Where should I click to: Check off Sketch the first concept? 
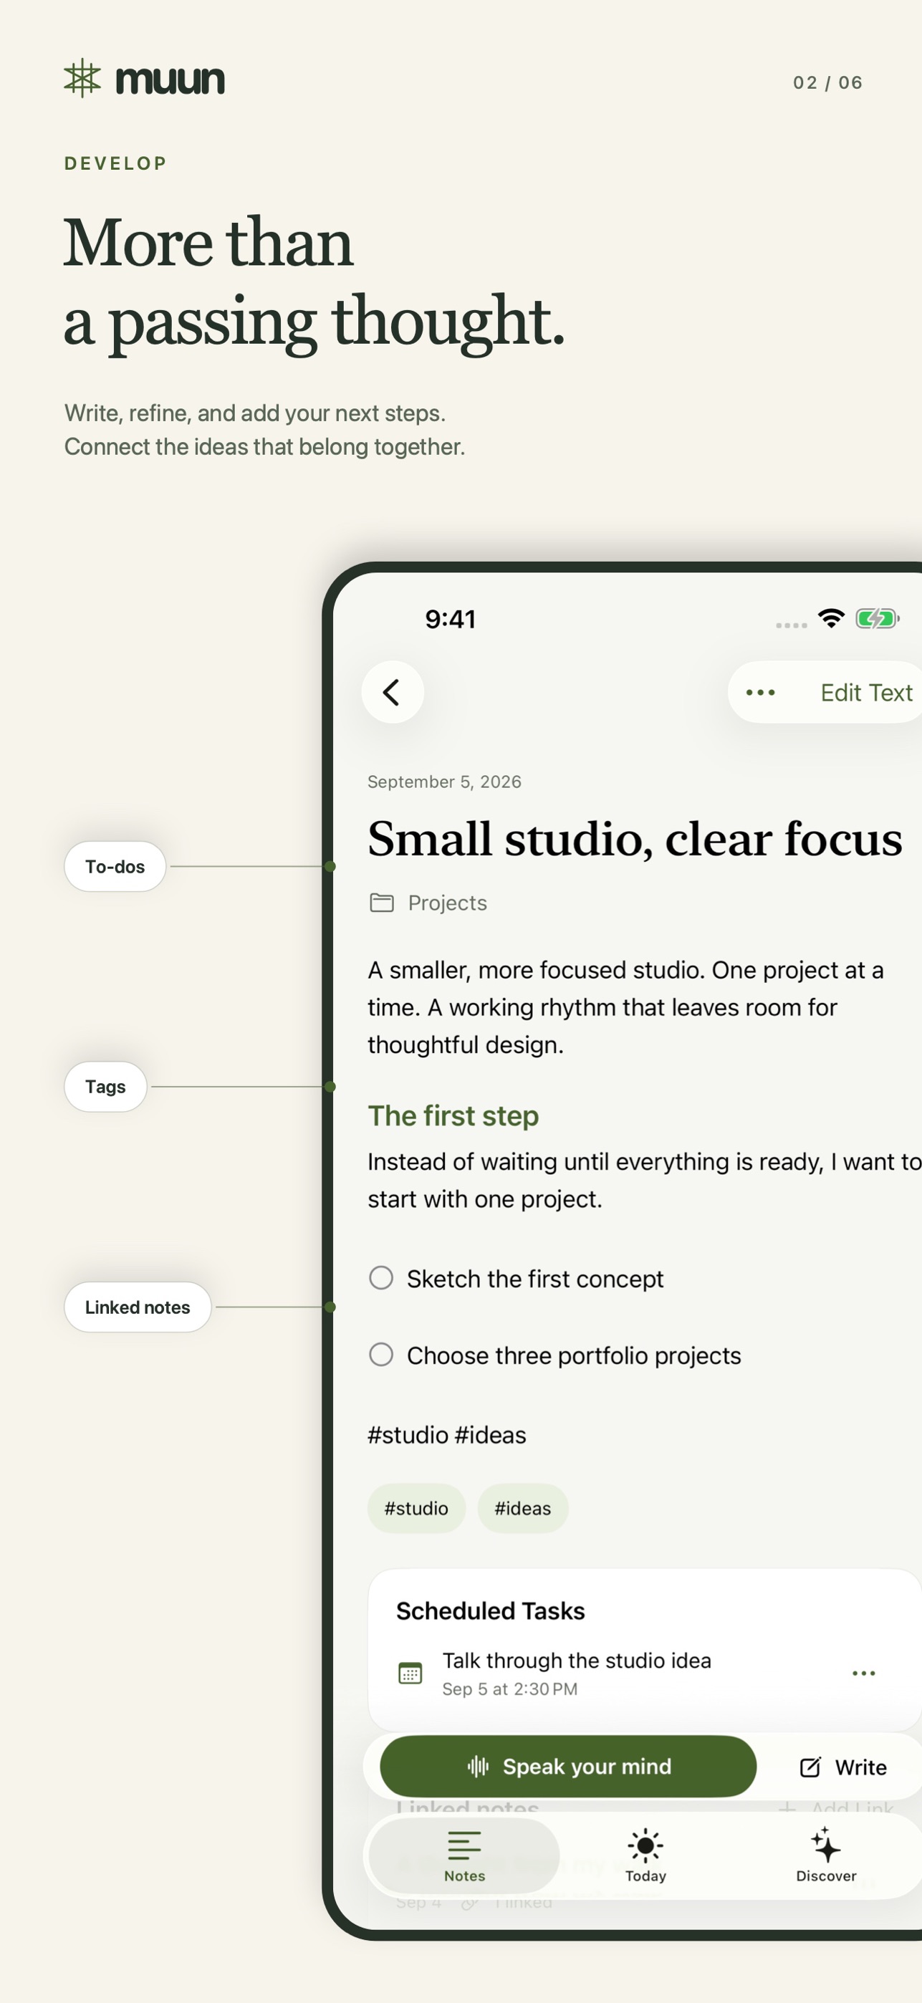tap(381, 1277)
